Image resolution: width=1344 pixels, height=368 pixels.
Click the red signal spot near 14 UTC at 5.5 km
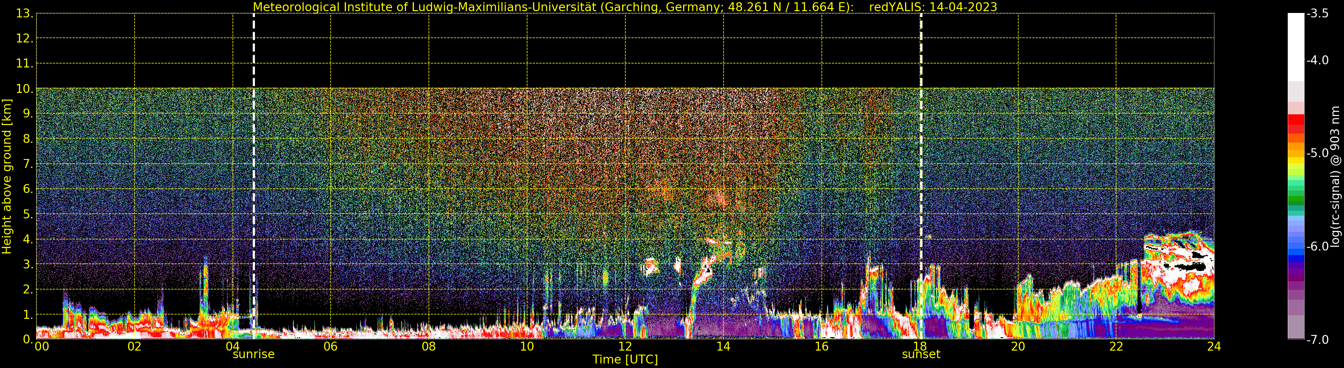click(718, 198)
